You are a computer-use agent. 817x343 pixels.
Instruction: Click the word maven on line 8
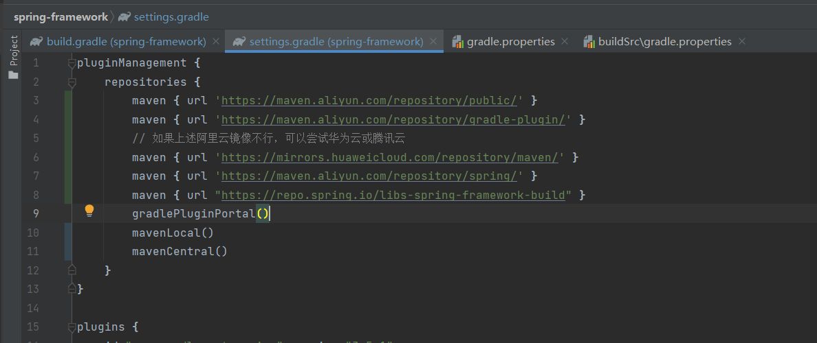(149, 195)
